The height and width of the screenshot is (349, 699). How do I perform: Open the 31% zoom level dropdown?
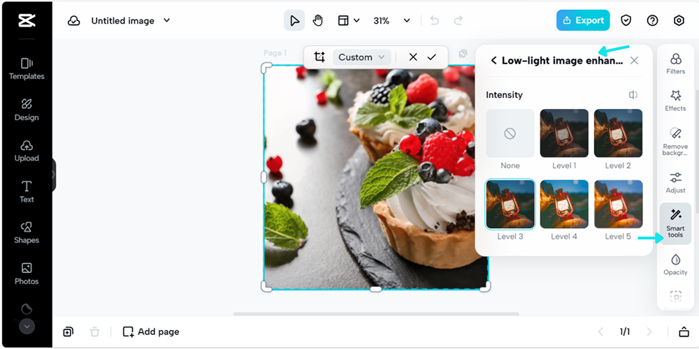click(x=391, y=20)
